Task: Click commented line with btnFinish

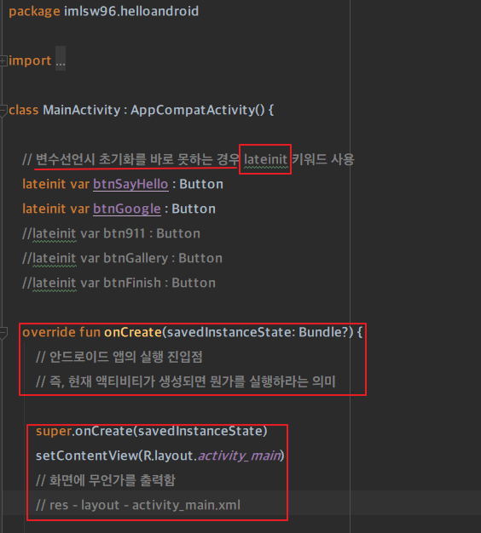Action: (x=119, y=284)
